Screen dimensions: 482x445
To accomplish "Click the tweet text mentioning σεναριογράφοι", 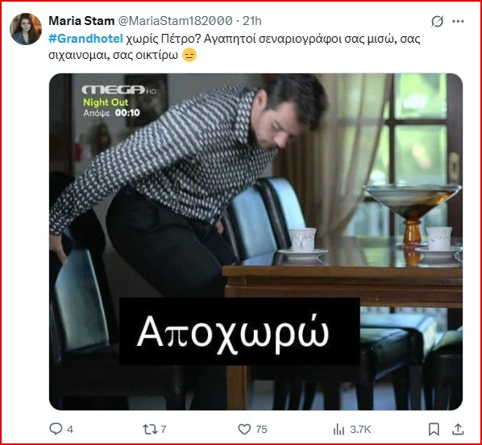I will [x=235, y=47].
